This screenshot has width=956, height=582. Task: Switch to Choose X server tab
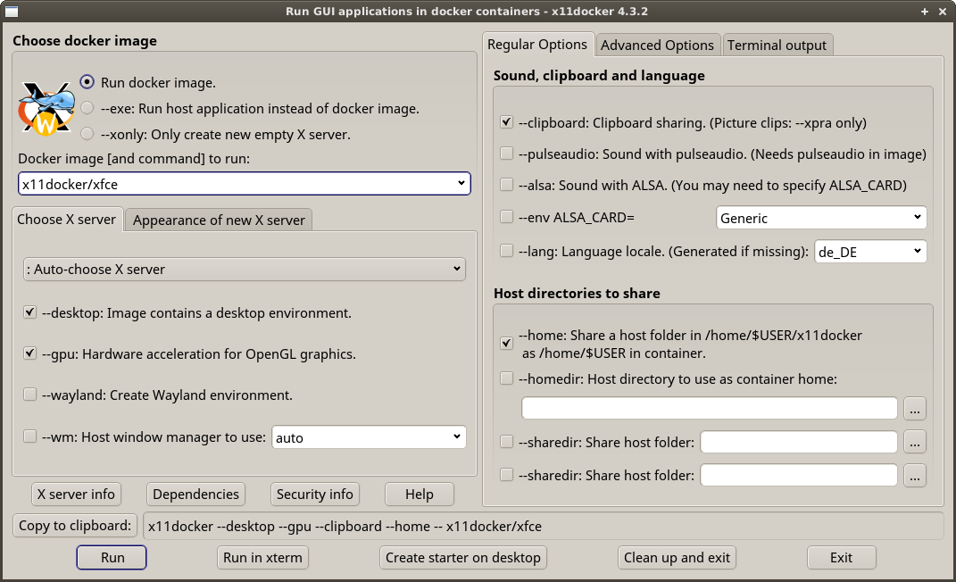pos(66,220)
